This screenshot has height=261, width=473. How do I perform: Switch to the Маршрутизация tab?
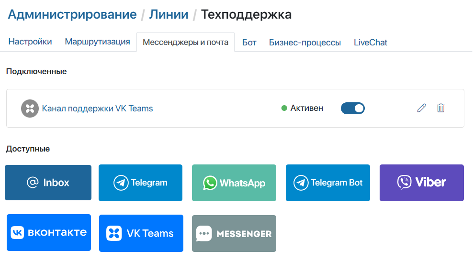click(98, 42)
